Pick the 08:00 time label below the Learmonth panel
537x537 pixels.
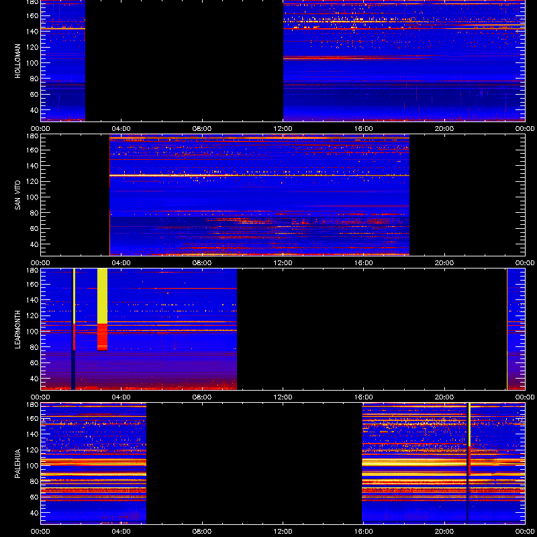point(202,397)
